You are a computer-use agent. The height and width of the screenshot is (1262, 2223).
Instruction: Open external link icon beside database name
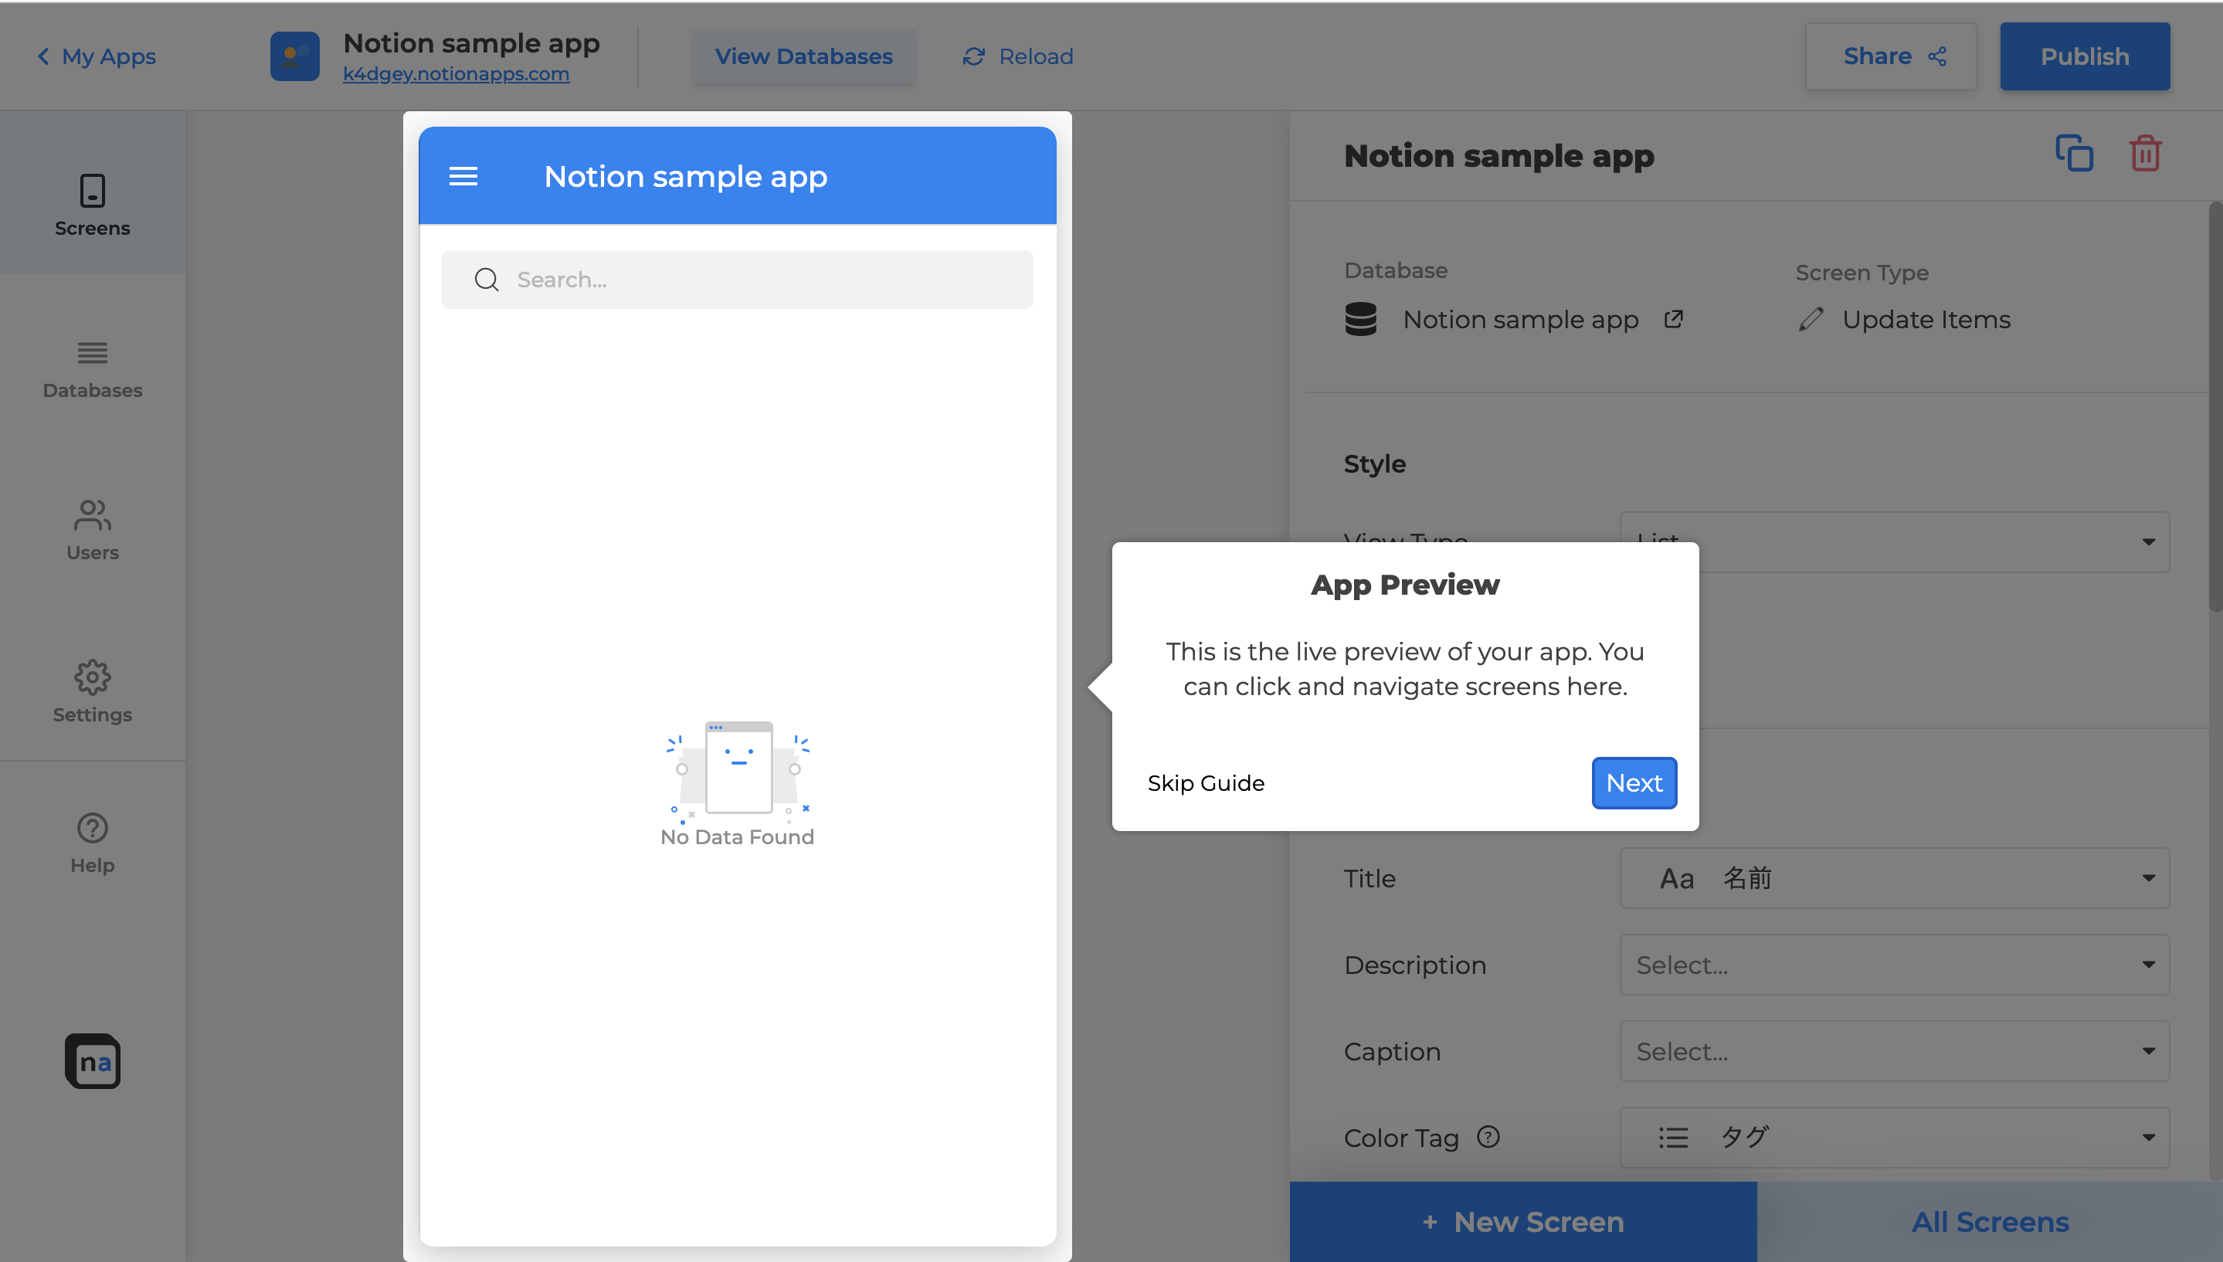1674,320
